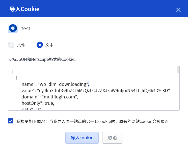Click the opening bracket line in text area
The image size is (188, 156).
[x=12, y=72]
